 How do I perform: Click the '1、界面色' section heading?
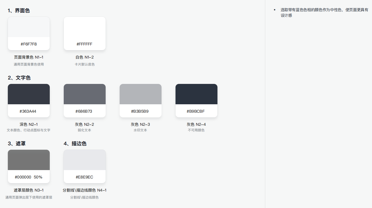coord(19,11)
